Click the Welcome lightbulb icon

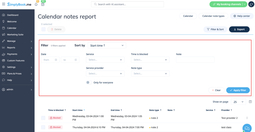pos(4,21)
